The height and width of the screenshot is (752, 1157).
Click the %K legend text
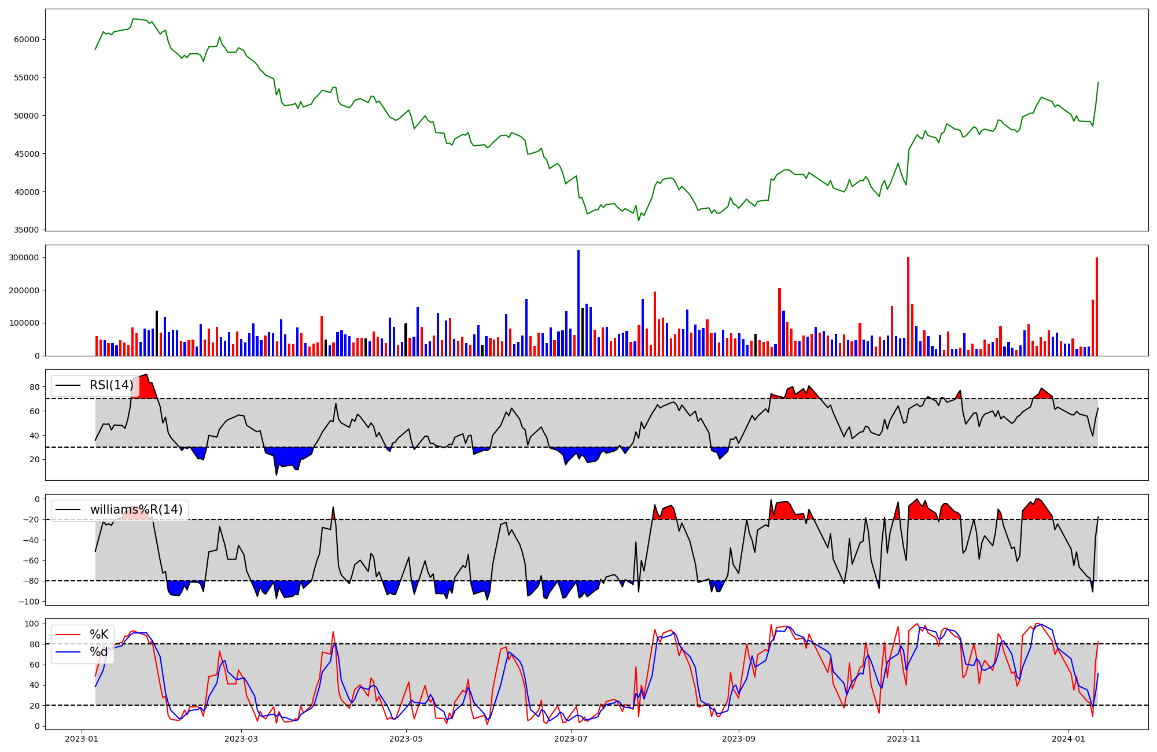pos(99,635)
